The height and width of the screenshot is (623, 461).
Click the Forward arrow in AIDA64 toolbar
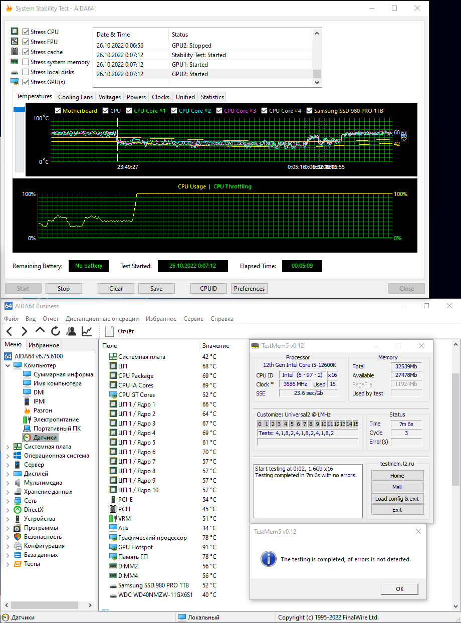[x=24, y=331]
